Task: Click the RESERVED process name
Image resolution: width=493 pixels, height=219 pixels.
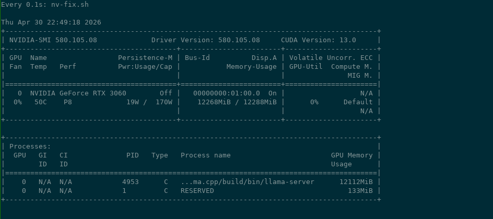Action: 197,191
